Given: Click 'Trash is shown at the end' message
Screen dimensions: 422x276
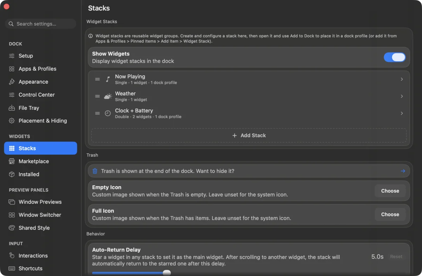Looking at the screenshot, I should (168, 171).
